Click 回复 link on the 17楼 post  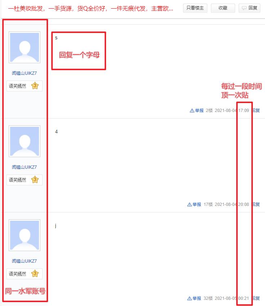click(x=256, y=204)
